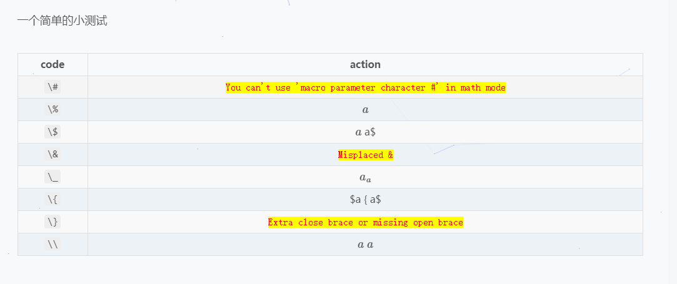Click the "$a { a$" result text
Image resolution: width=677 pixels, height=284 pixels.
(x=365, y=200)
